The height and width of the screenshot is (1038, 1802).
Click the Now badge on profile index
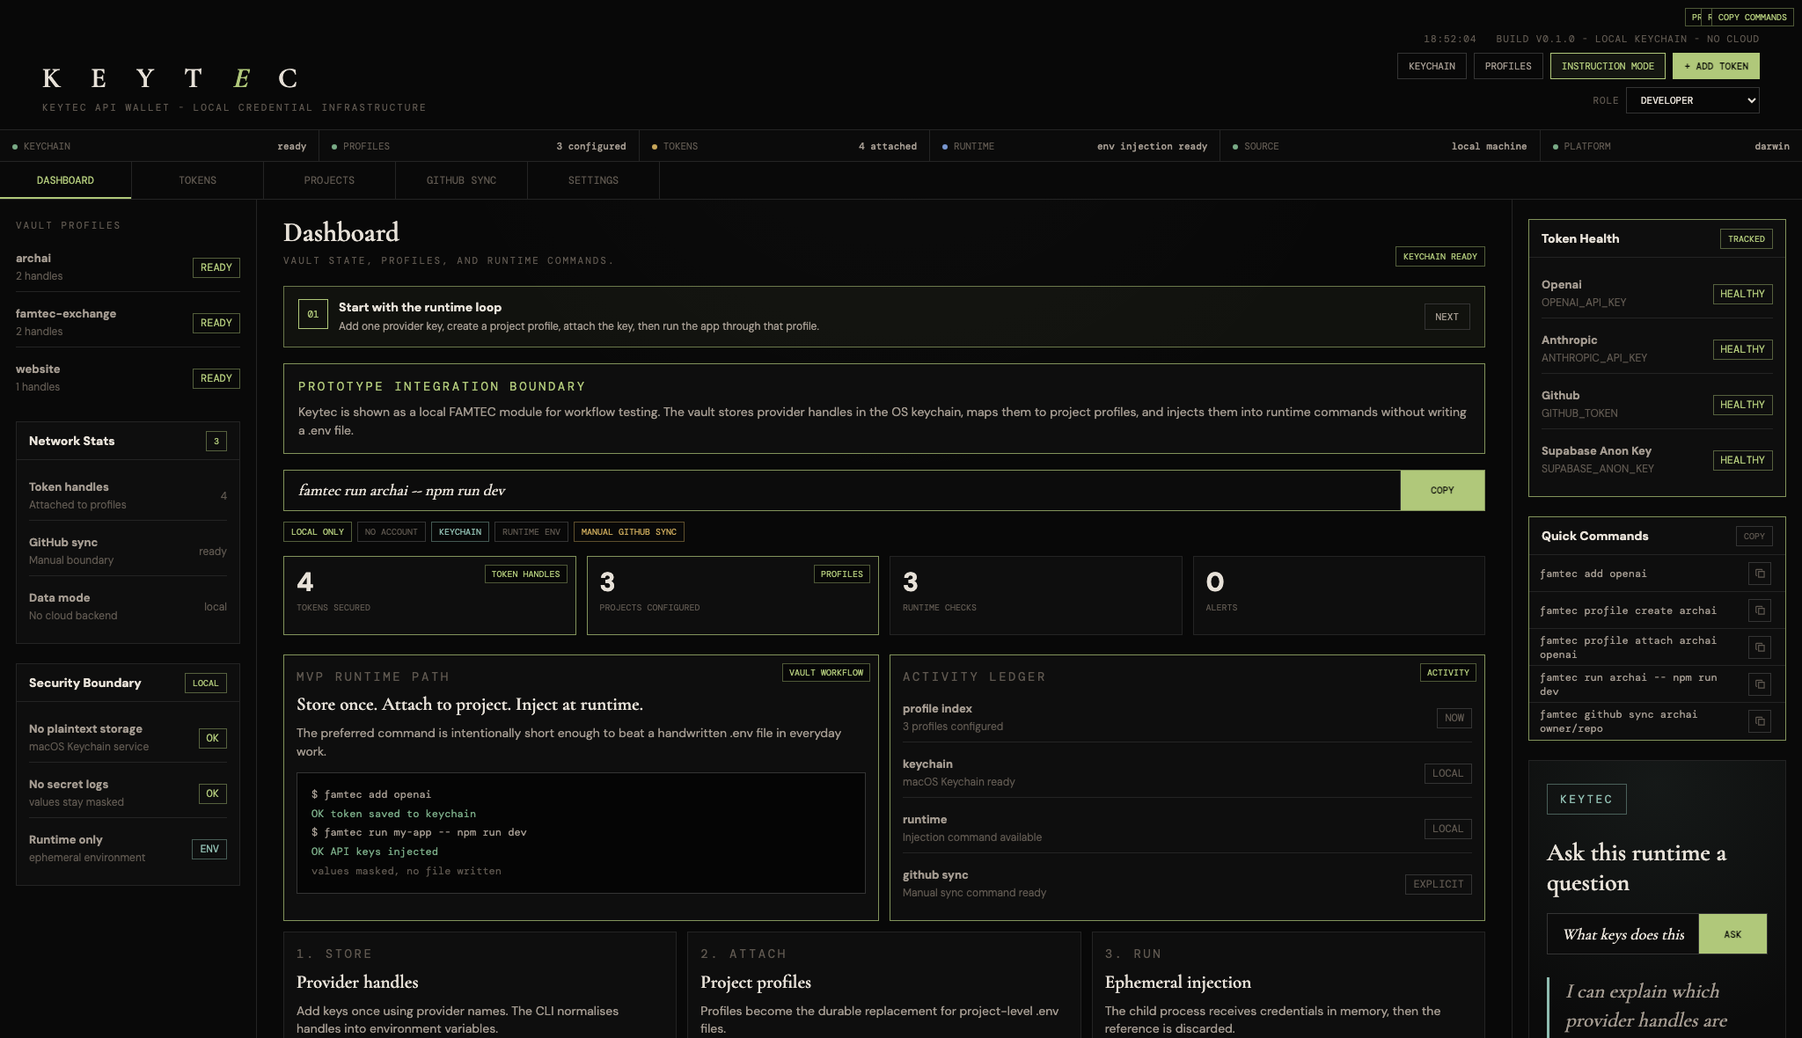(1454, 718)
